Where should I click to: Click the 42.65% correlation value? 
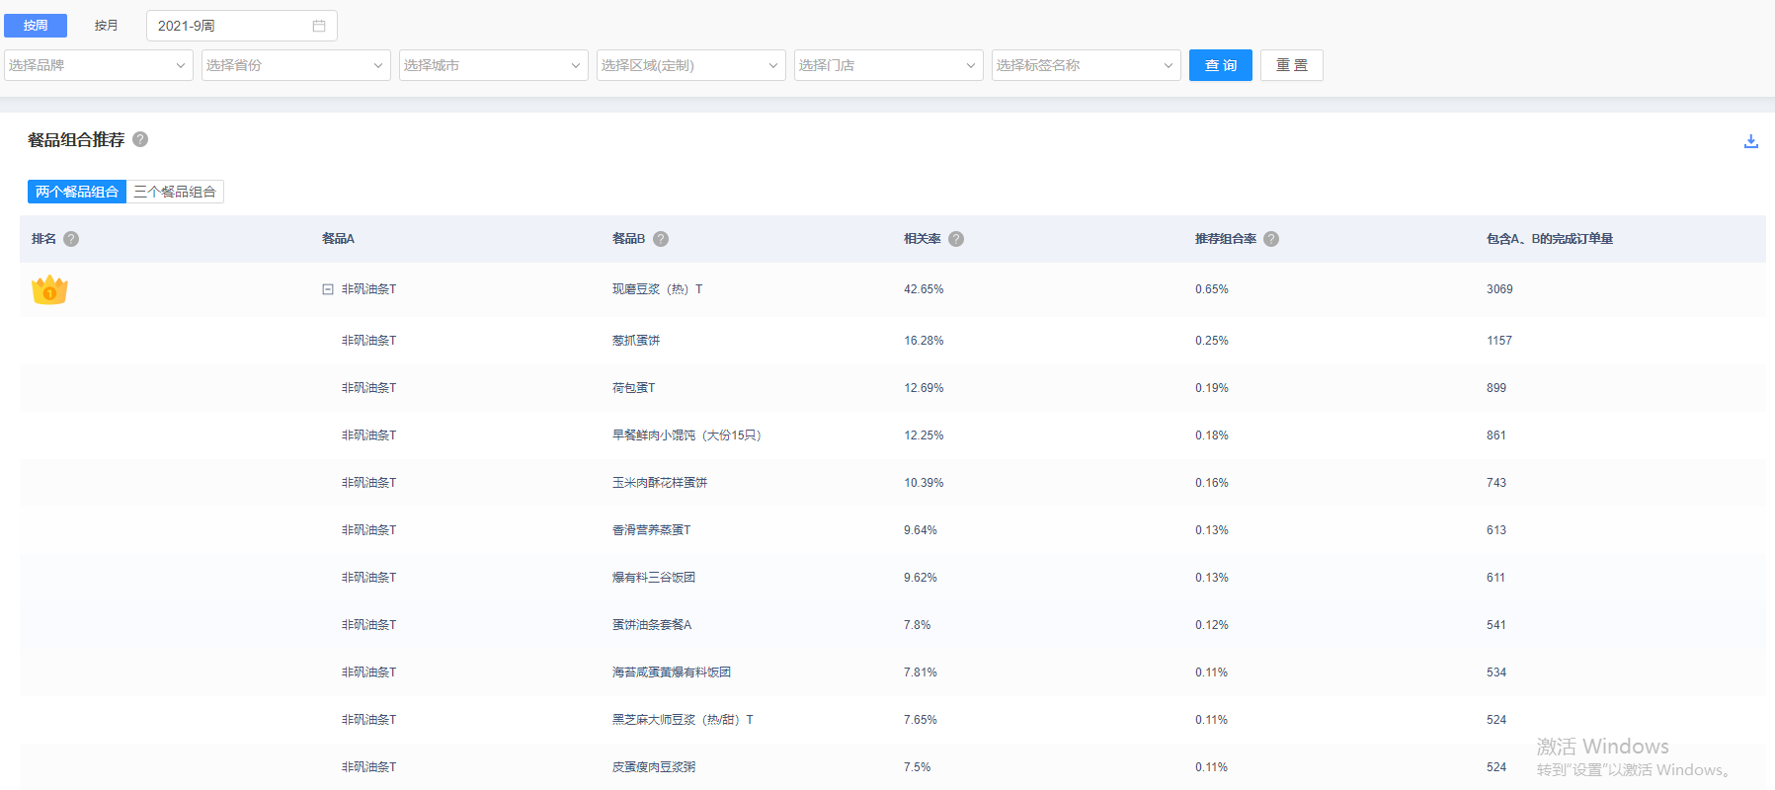pyautogui.click(x=924, y=289)
